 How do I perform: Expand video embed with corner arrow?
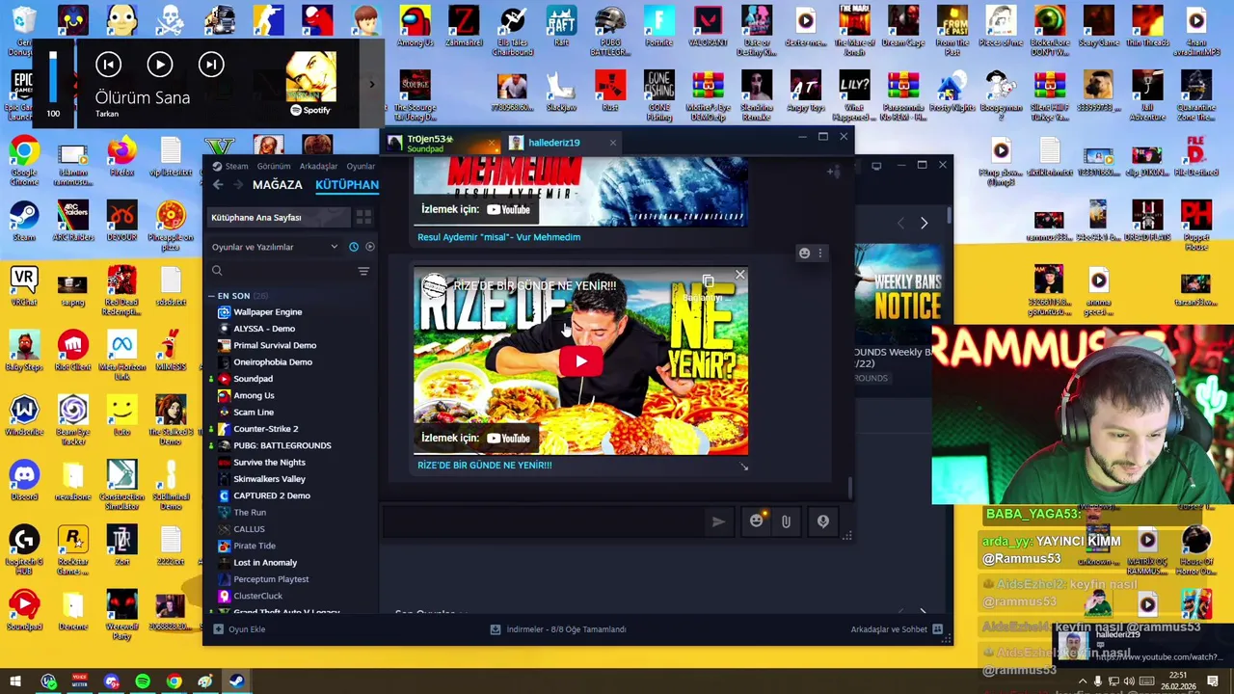(743, 467)
